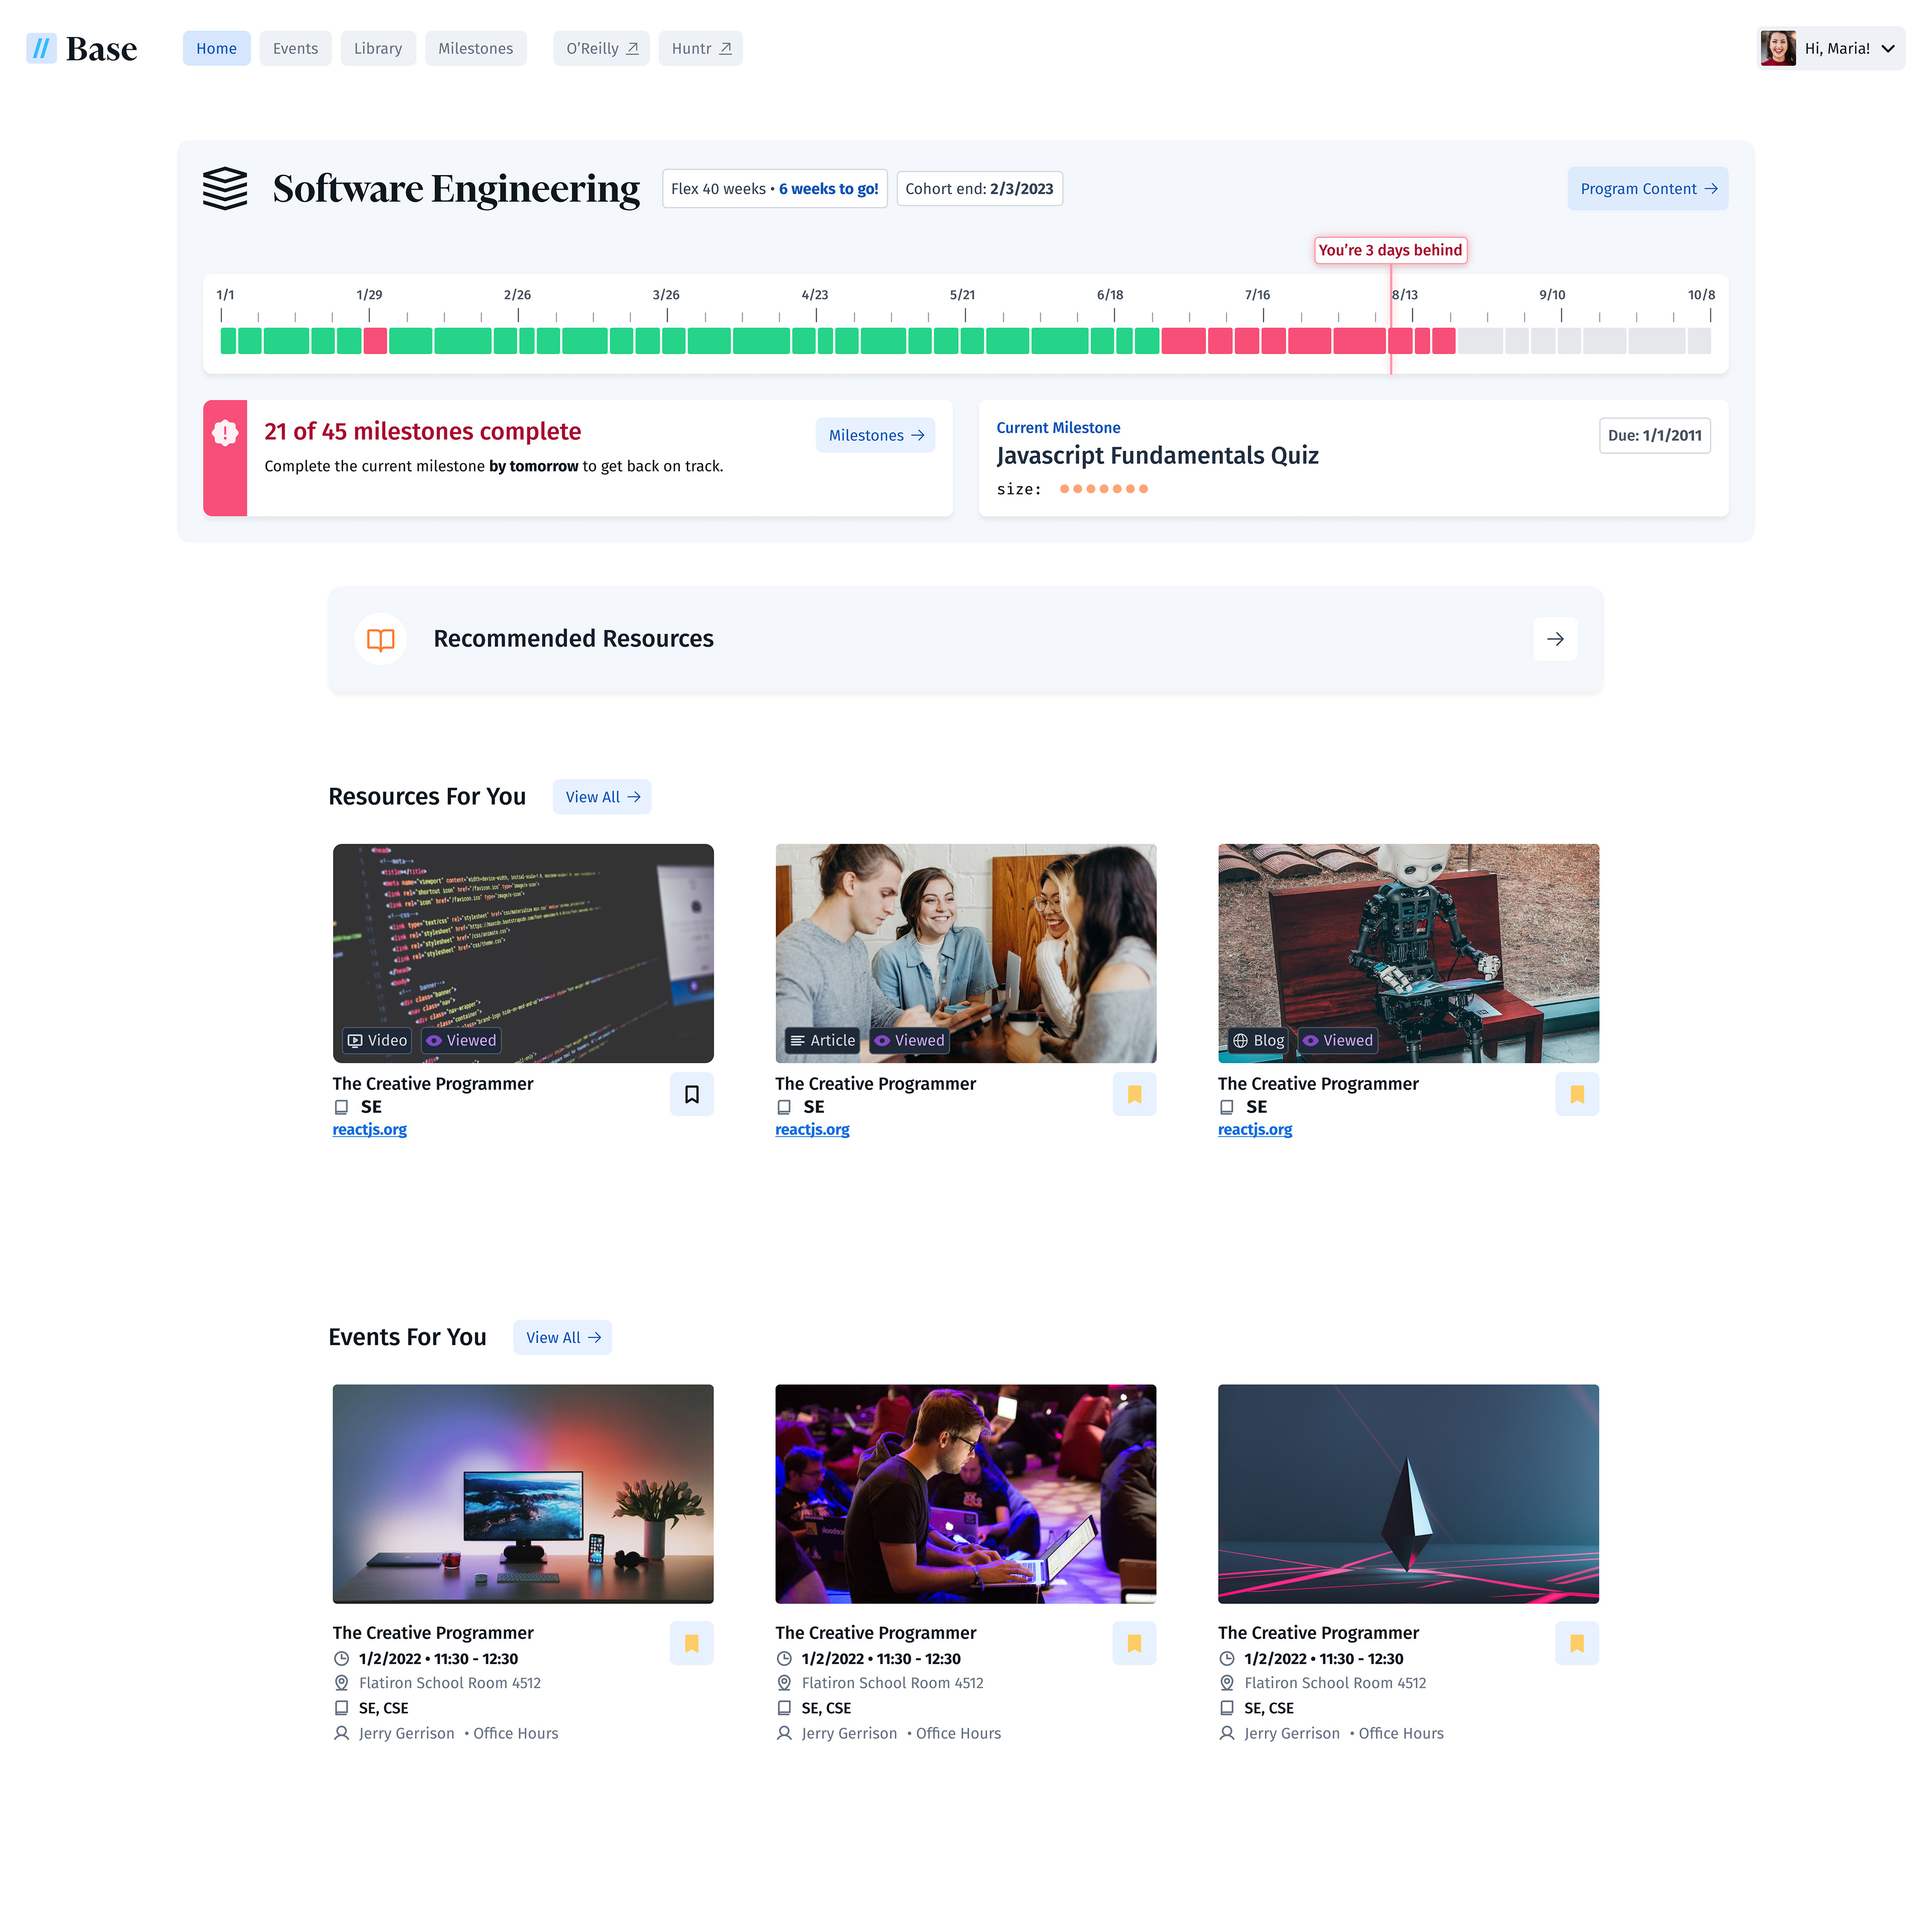
Task: Toggle the bookmark on the first event card
Action: pos(691,1643)
